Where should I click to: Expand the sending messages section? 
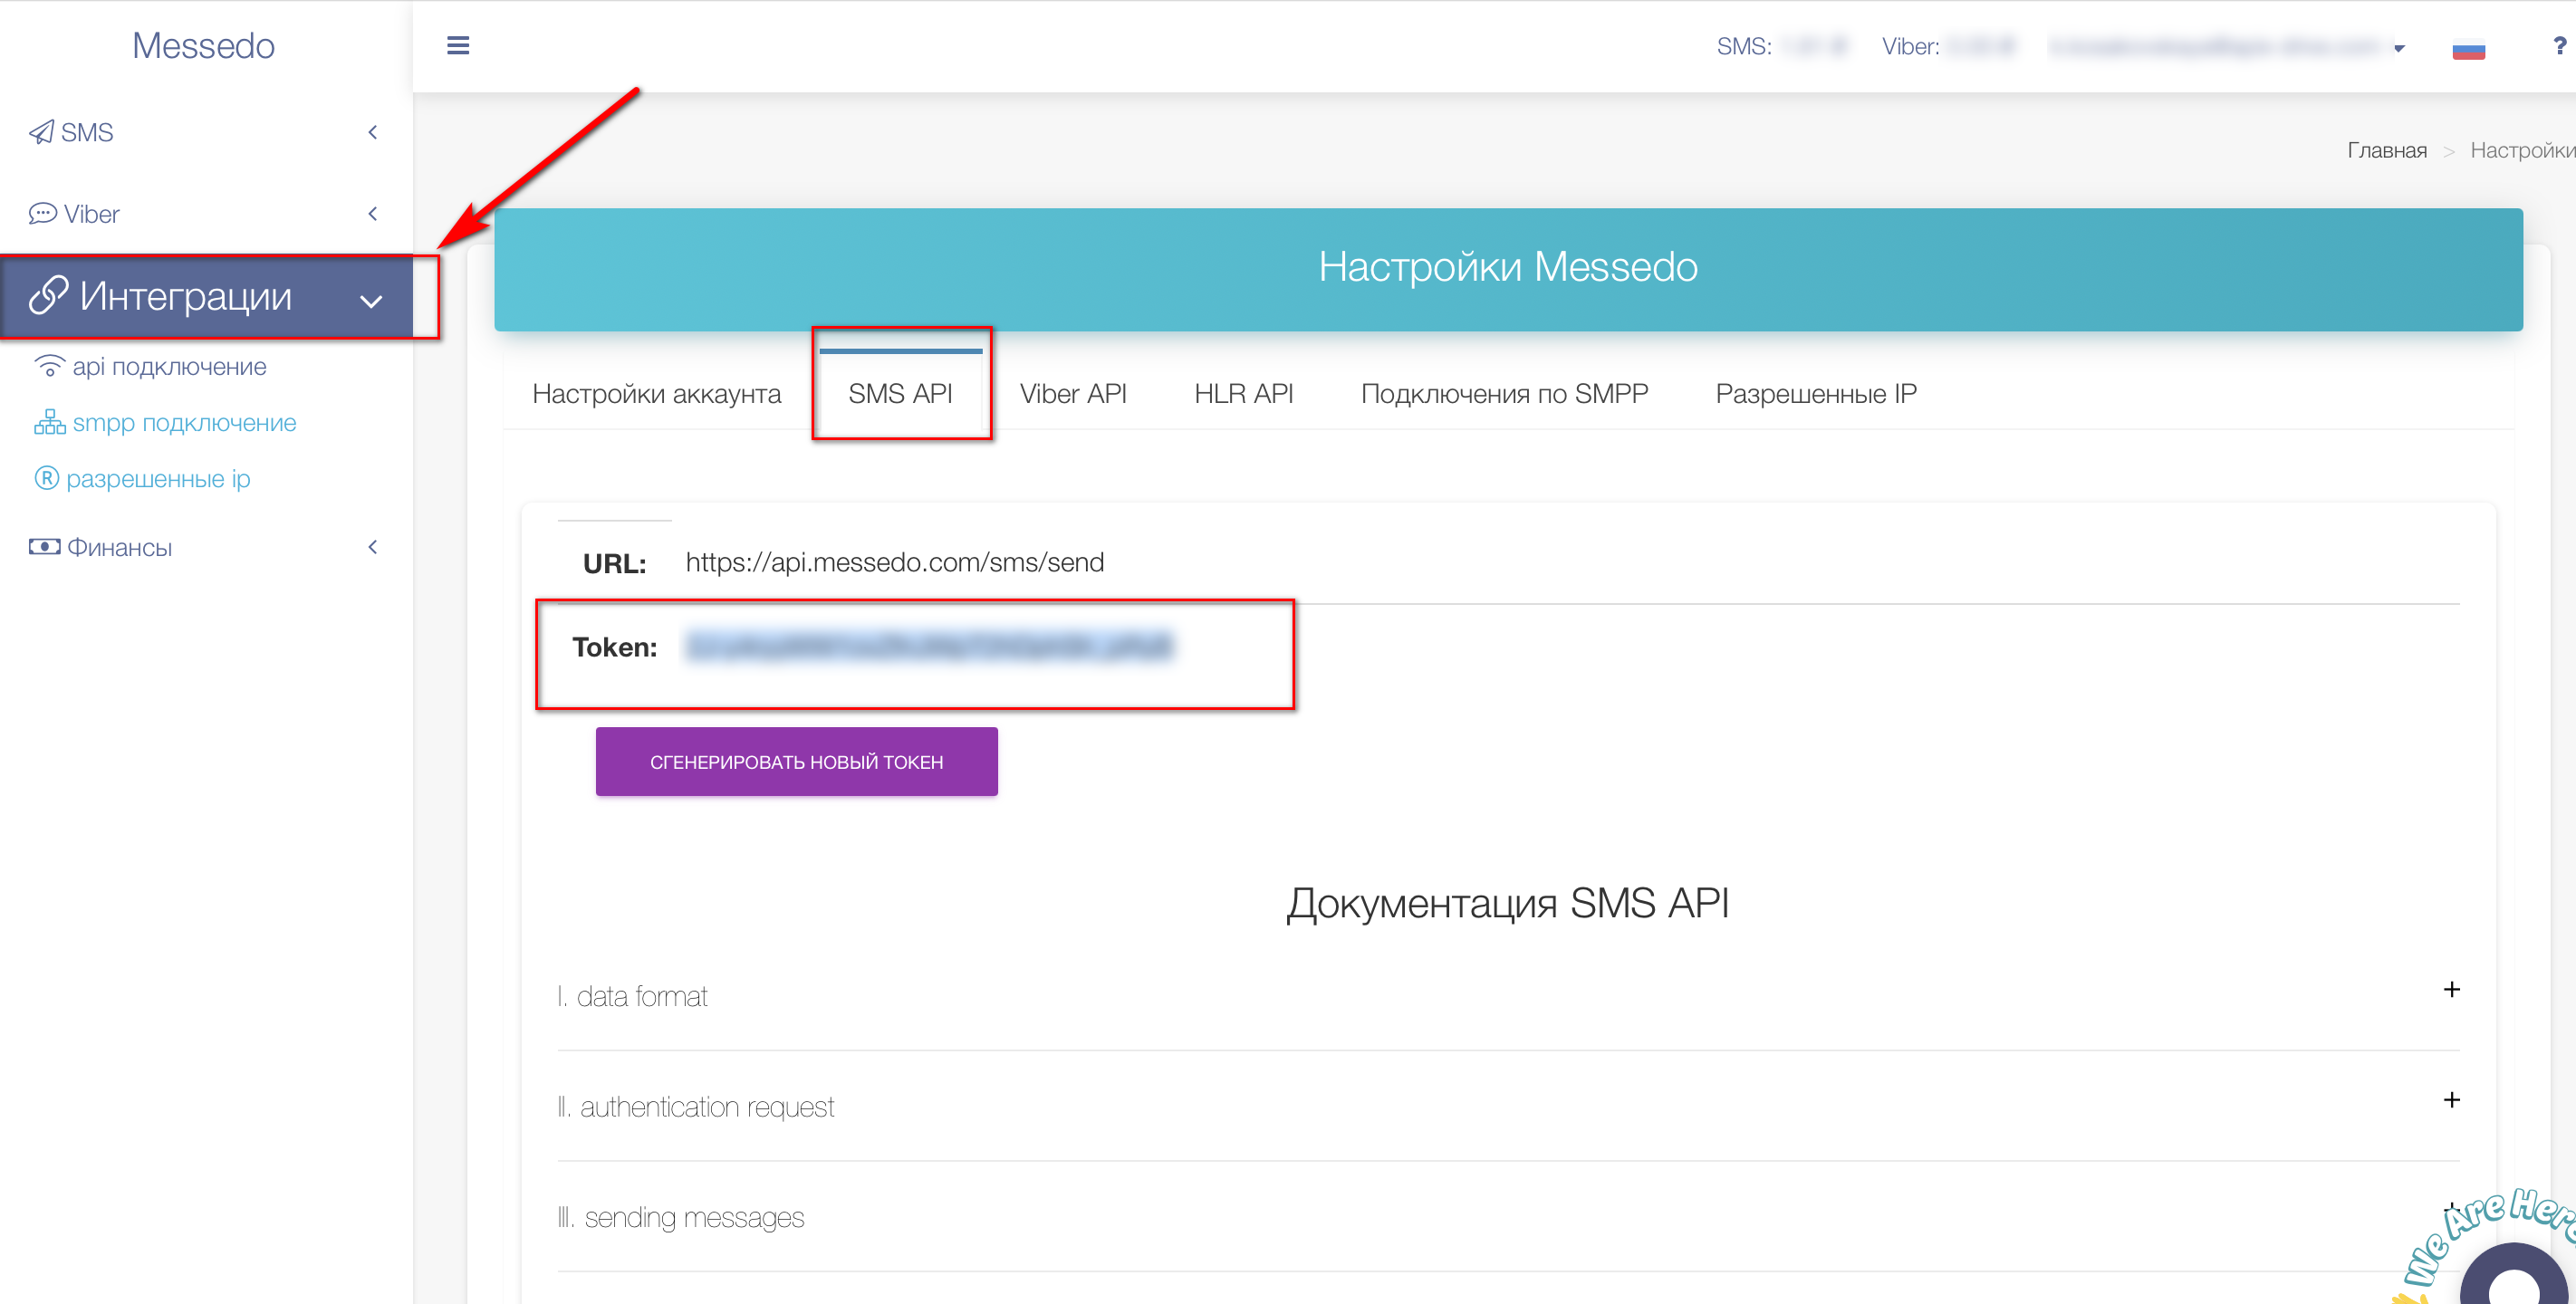[1508, 1217]
